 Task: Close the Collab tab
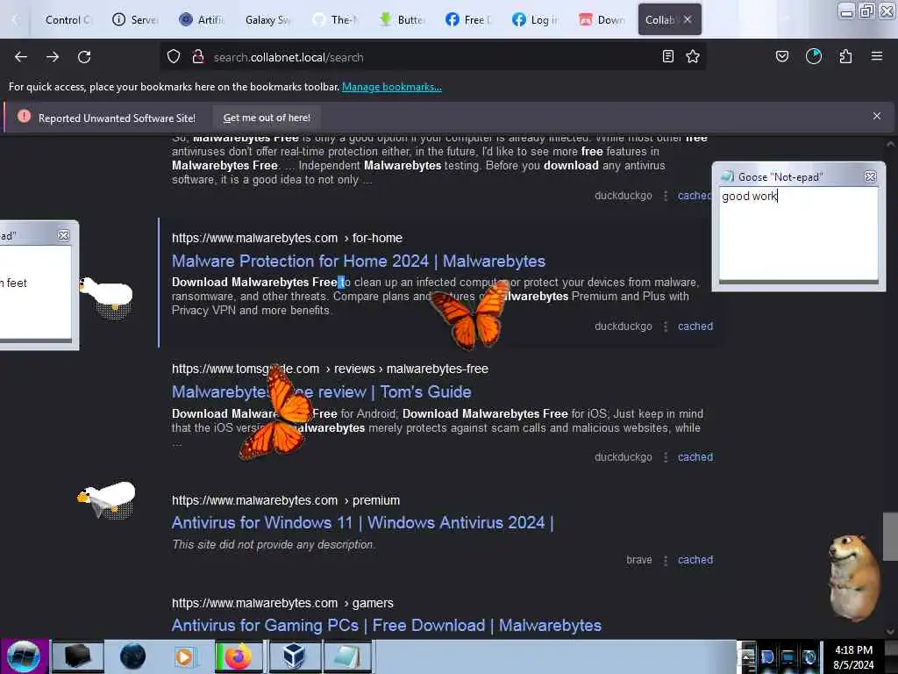688,19
